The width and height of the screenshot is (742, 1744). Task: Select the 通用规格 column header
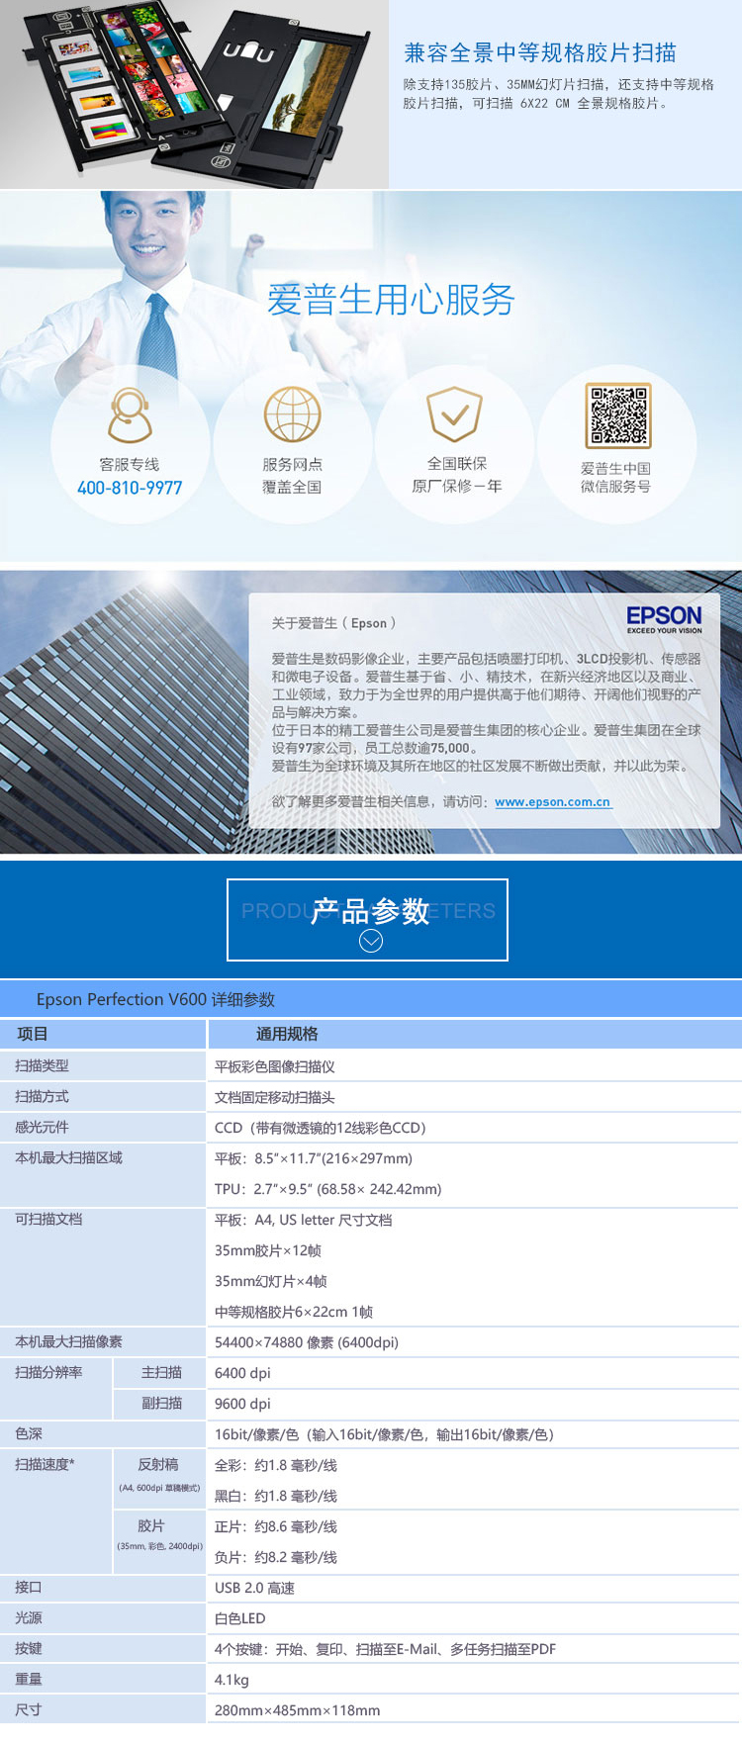point(287,1034)
